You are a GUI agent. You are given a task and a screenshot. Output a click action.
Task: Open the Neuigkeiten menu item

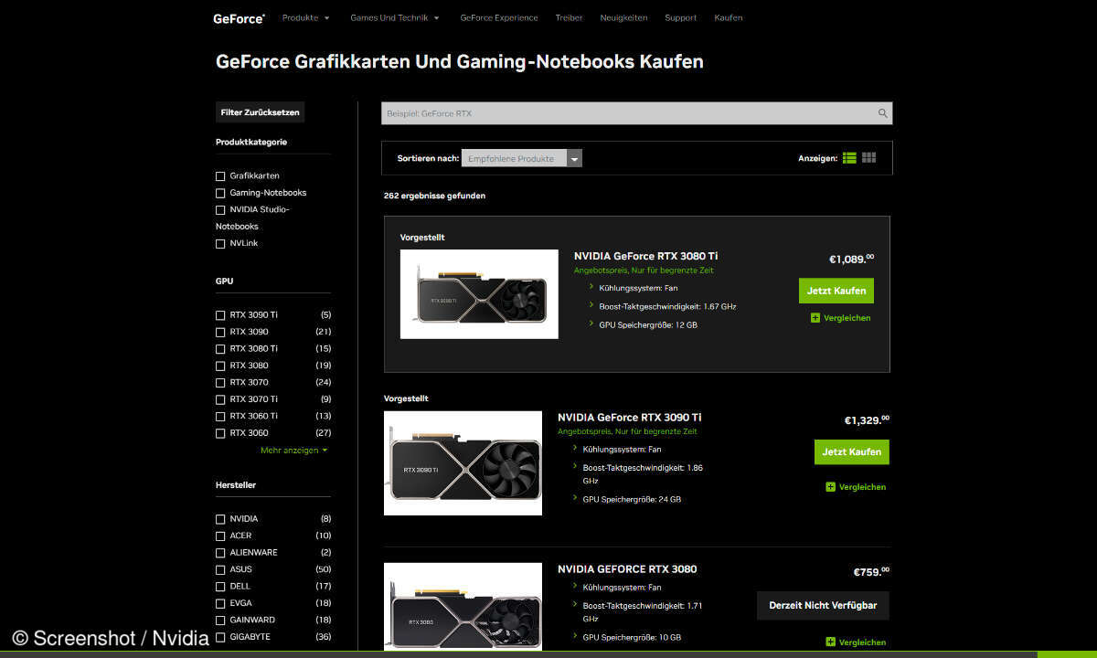[623, 17]
